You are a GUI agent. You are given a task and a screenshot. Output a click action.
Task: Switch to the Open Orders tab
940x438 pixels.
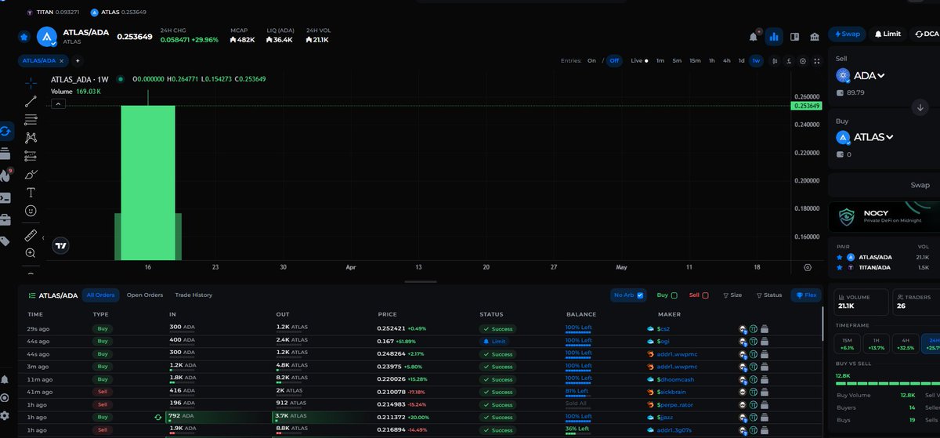click(x=145, y=295)
